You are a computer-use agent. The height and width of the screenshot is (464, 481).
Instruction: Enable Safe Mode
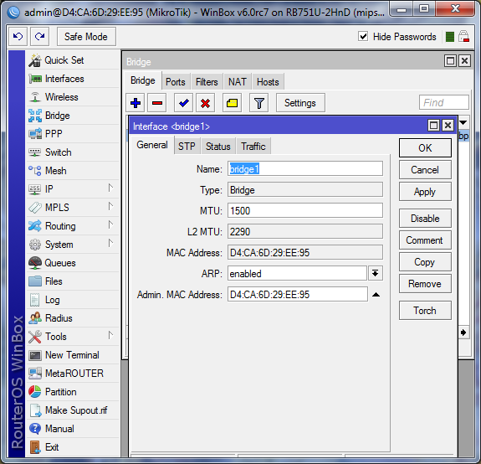[86, 37]
